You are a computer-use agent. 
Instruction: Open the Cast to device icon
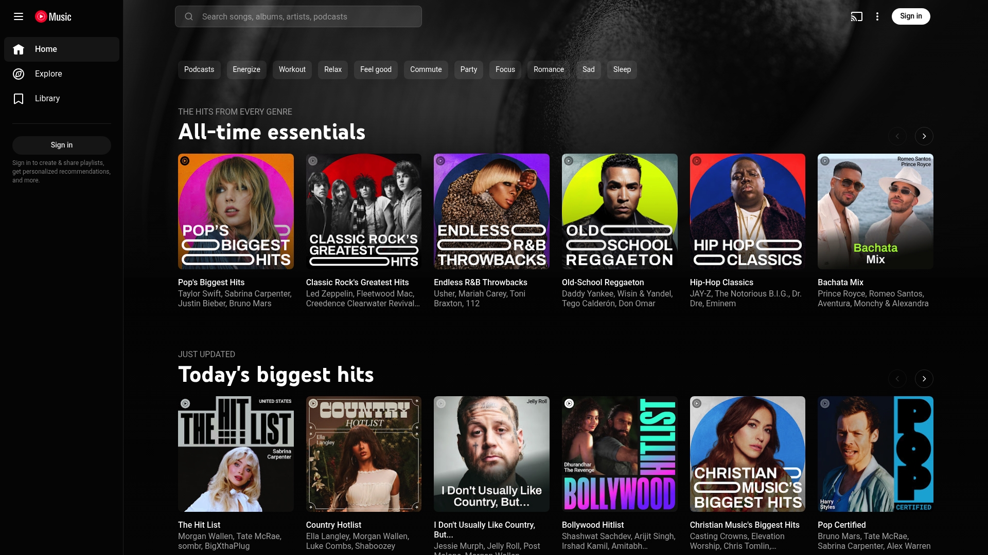(857, 16)
